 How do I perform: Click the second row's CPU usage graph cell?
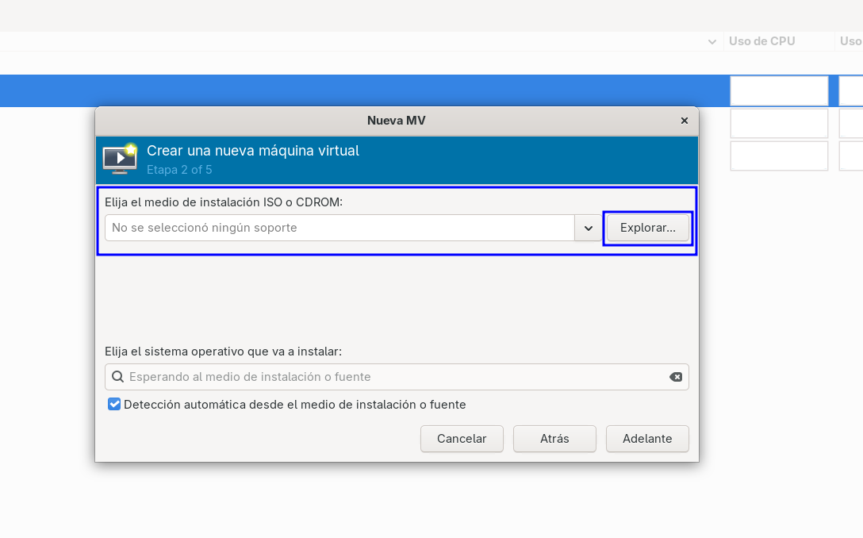779,123
